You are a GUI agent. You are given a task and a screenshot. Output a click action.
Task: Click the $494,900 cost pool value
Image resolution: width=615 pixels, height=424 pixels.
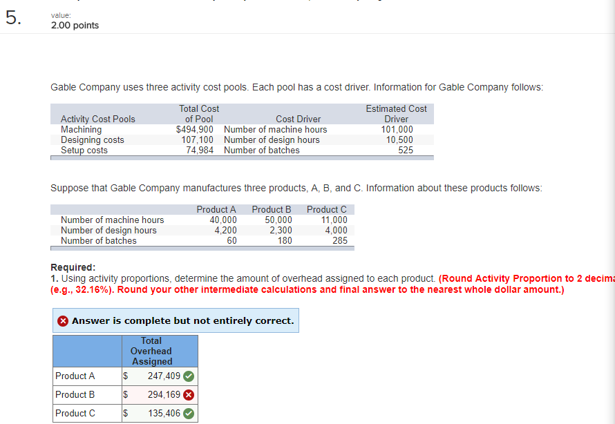tap(193, 129)
